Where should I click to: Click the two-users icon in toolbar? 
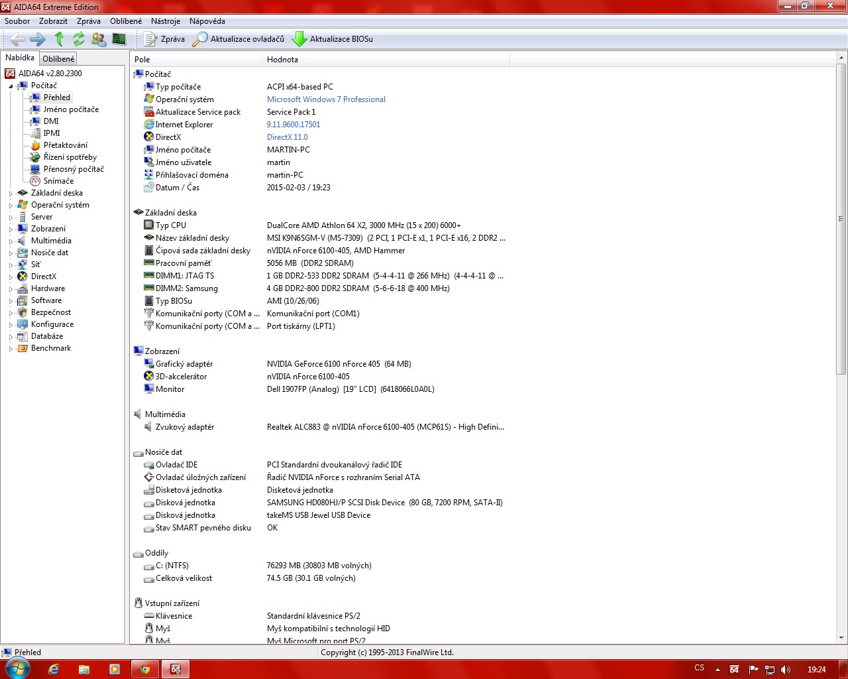(x=99, y=39)
